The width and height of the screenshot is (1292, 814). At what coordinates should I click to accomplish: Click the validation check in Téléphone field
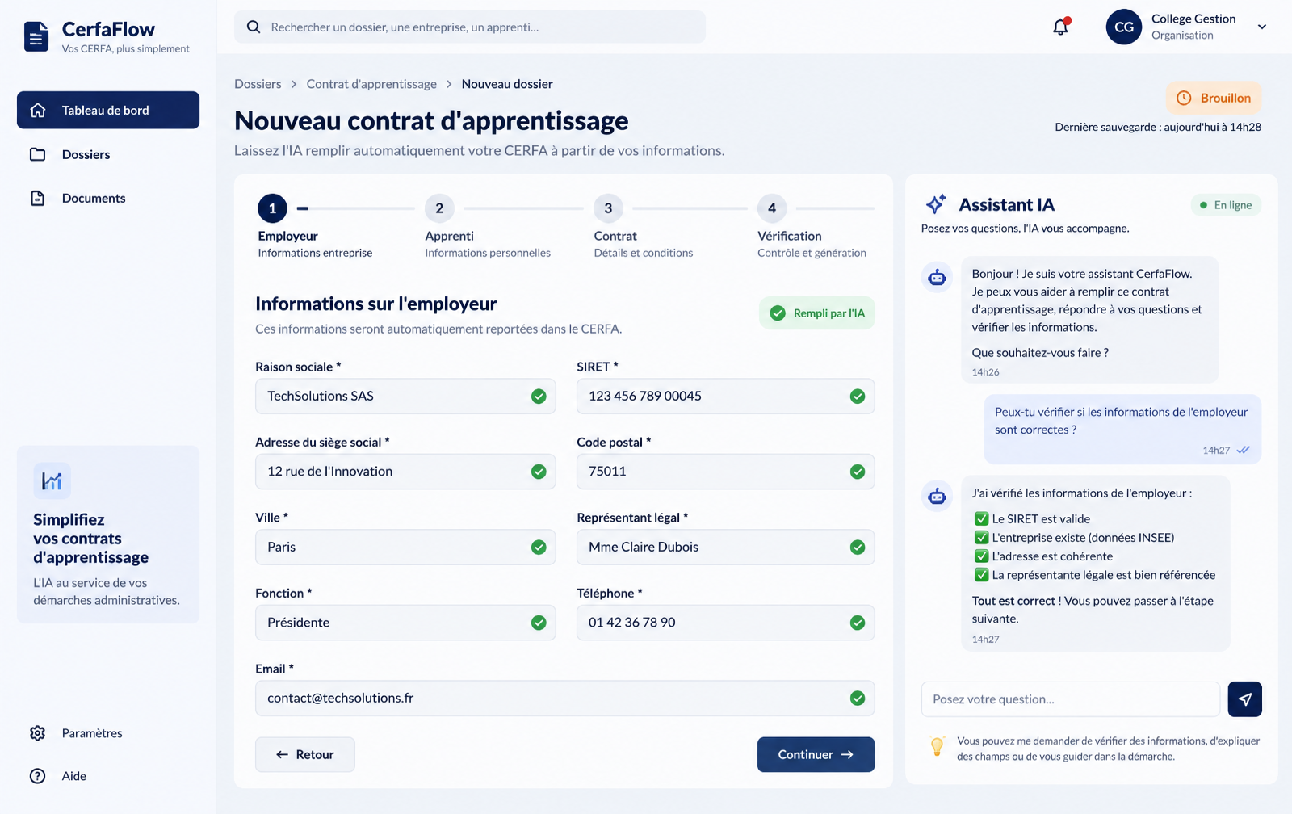tap(858, 623)
